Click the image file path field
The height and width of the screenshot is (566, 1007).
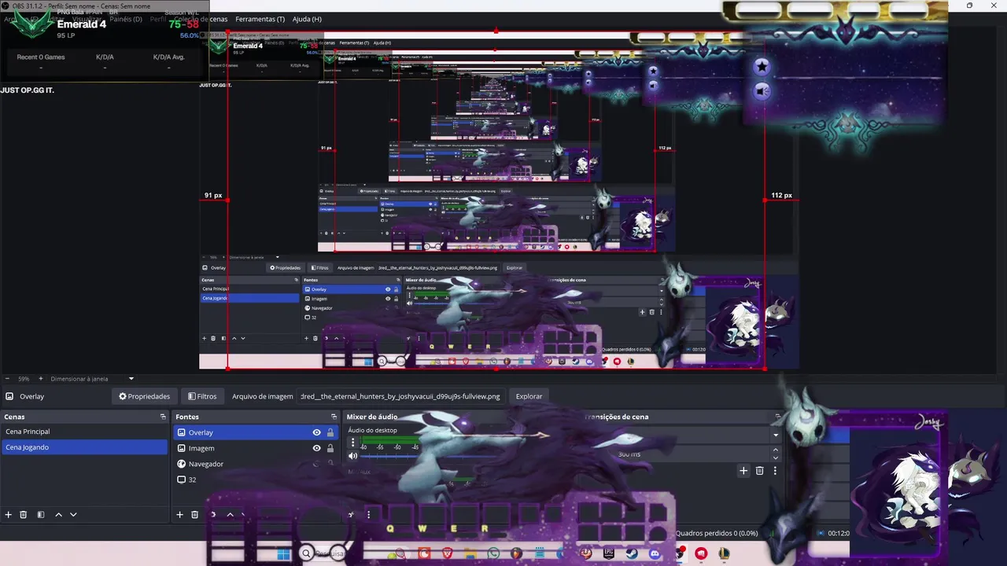[x=402, y=396]
